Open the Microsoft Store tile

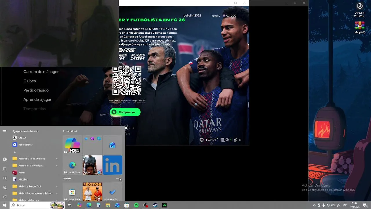click(x=72, y=192)
